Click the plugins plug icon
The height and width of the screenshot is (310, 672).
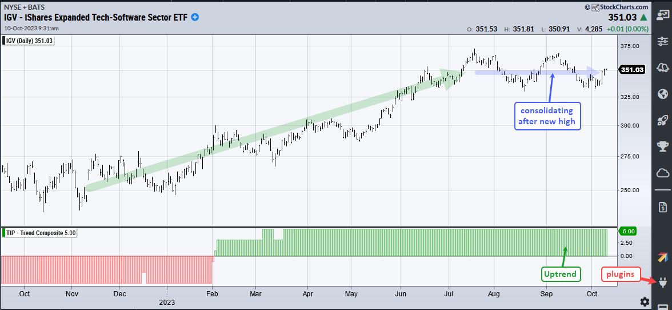click(x=663, y=283)
